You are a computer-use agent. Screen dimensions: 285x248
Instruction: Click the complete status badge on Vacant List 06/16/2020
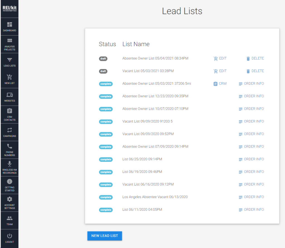point(106,184)
